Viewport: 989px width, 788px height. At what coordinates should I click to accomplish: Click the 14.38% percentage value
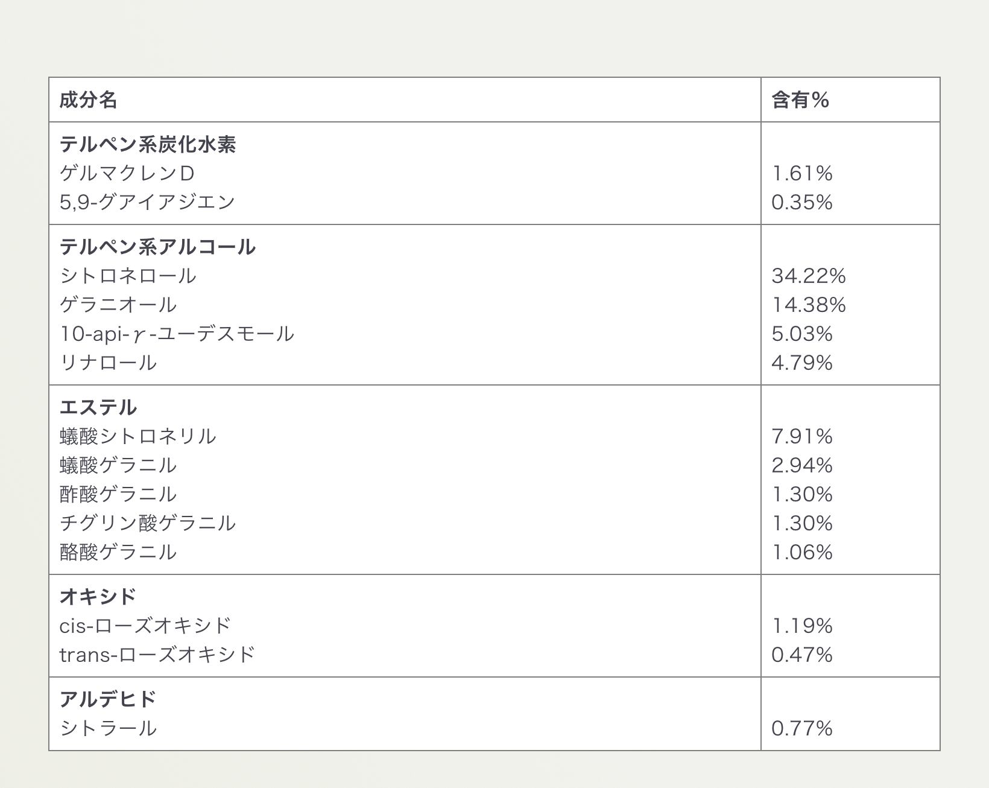[808, 305]
